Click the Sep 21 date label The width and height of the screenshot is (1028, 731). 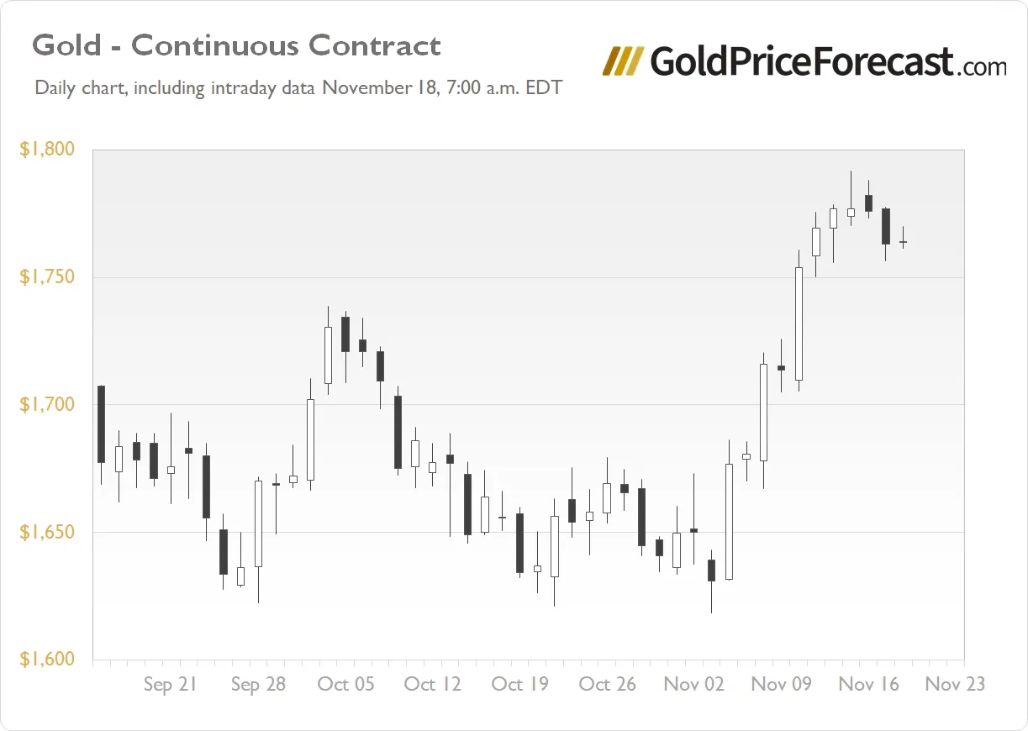[170, 685]
